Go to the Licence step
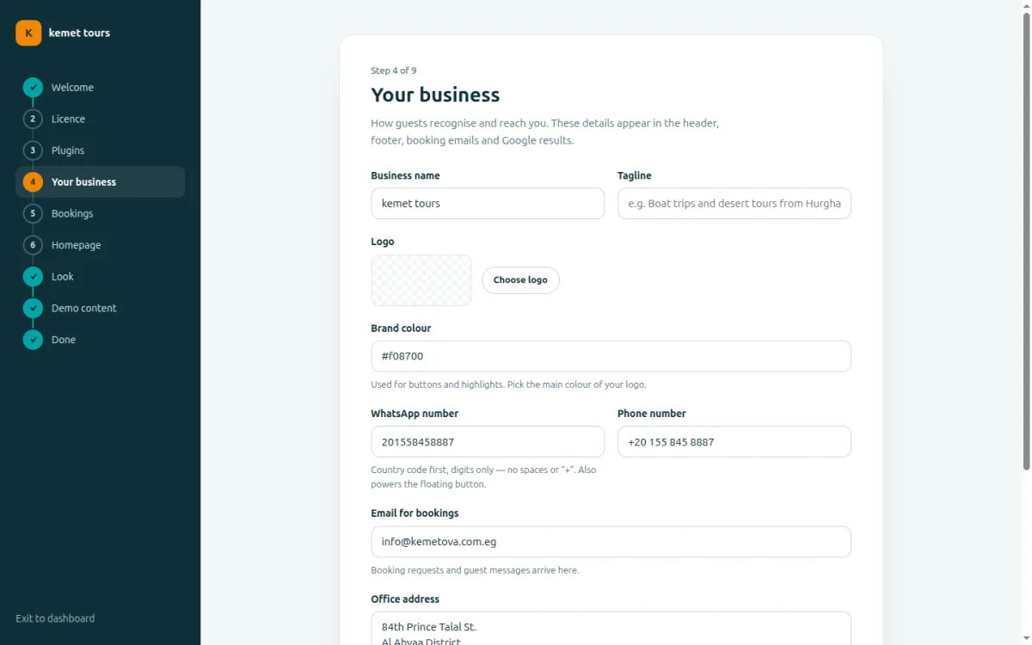This screenshot has width=1032, height=645. [x=100, y=119]
